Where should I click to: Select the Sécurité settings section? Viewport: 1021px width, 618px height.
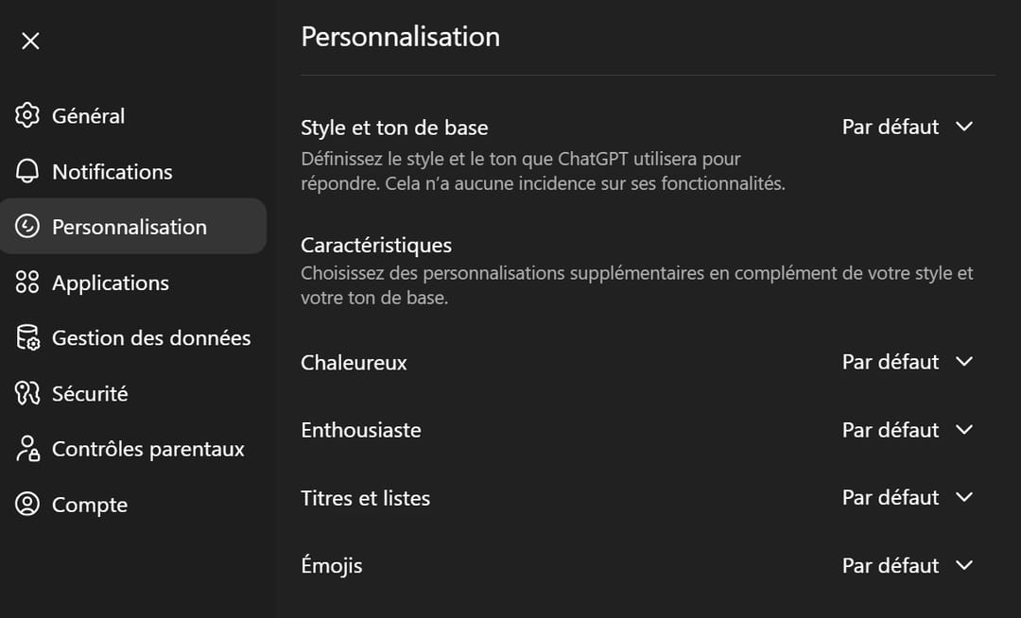coord(90,393)
